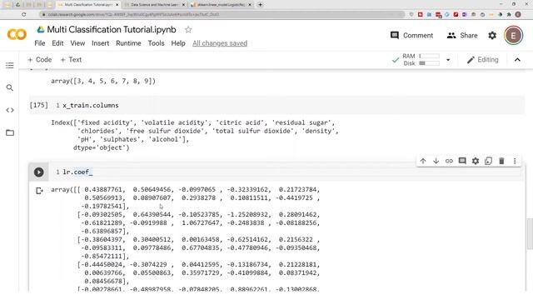Add a new Code cell
The image size is (533, 300).
[39, 59]
